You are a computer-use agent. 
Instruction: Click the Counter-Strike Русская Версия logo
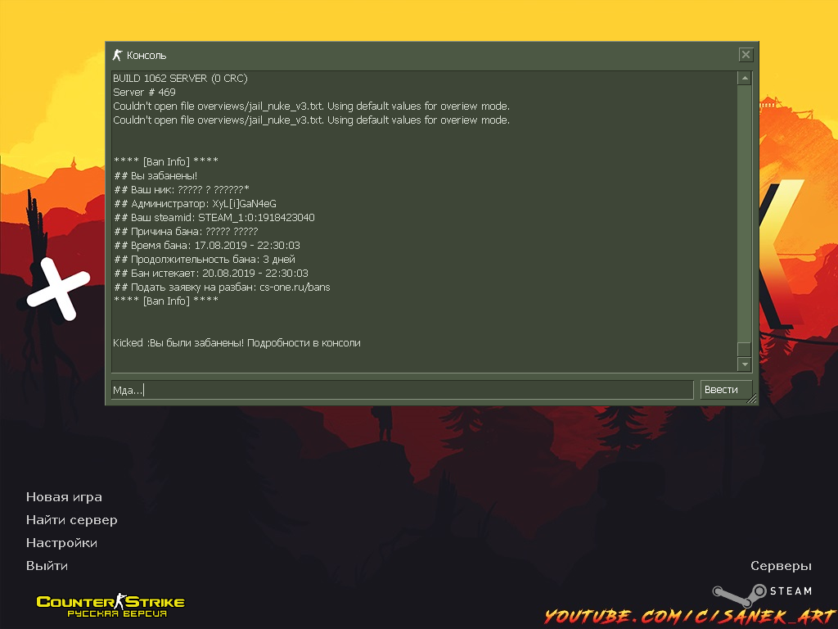110,605
